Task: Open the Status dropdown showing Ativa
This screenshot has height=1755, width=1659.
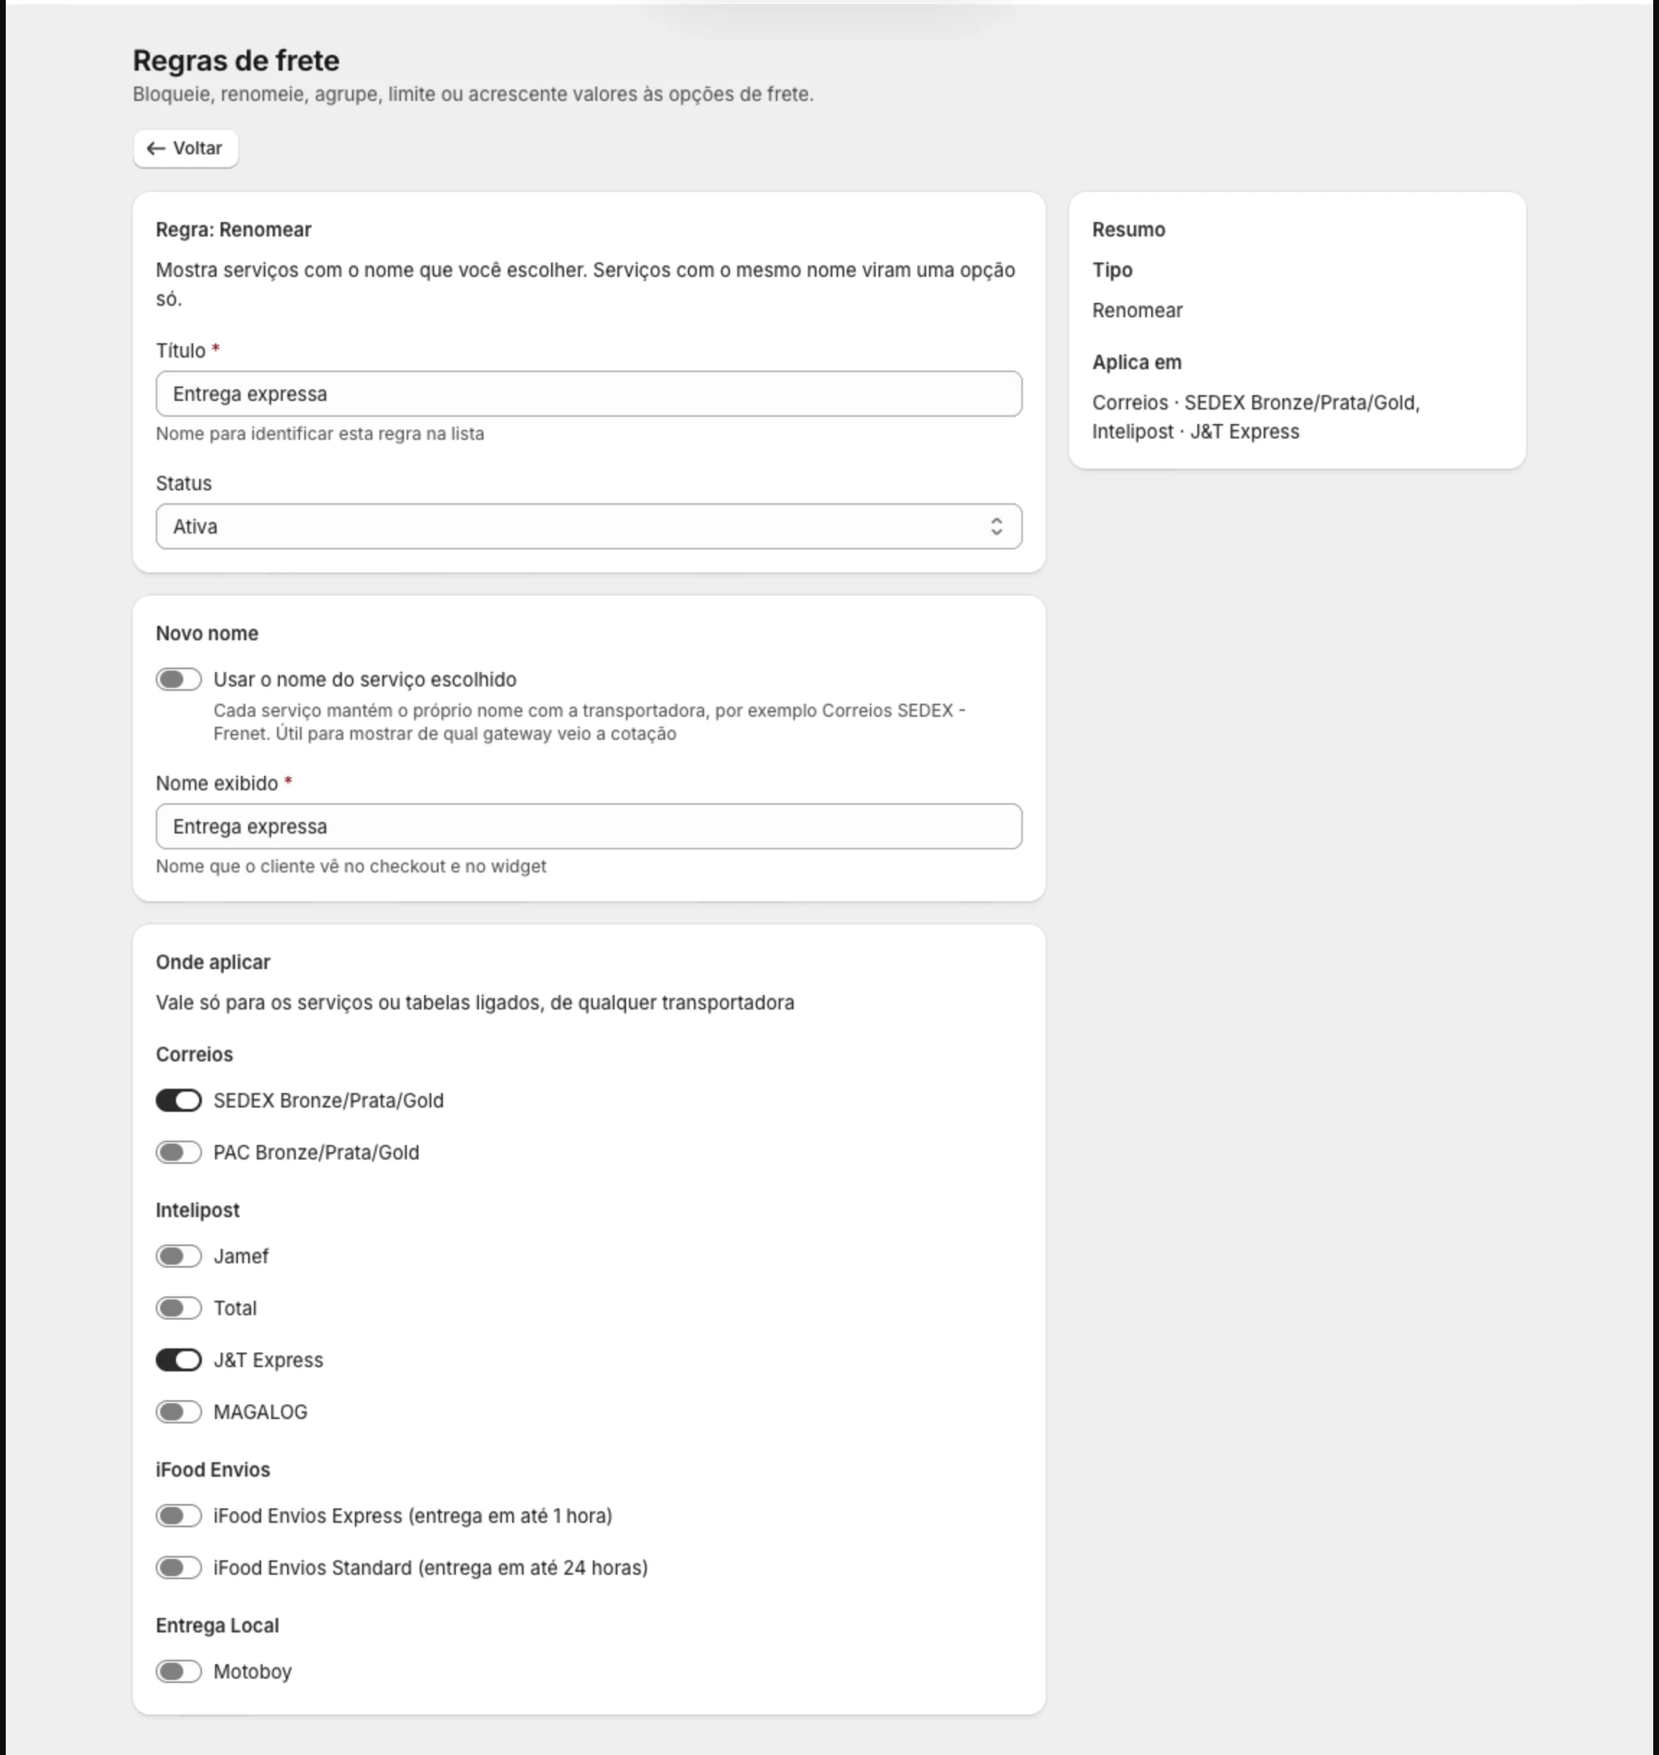Action: pos(589,527)
